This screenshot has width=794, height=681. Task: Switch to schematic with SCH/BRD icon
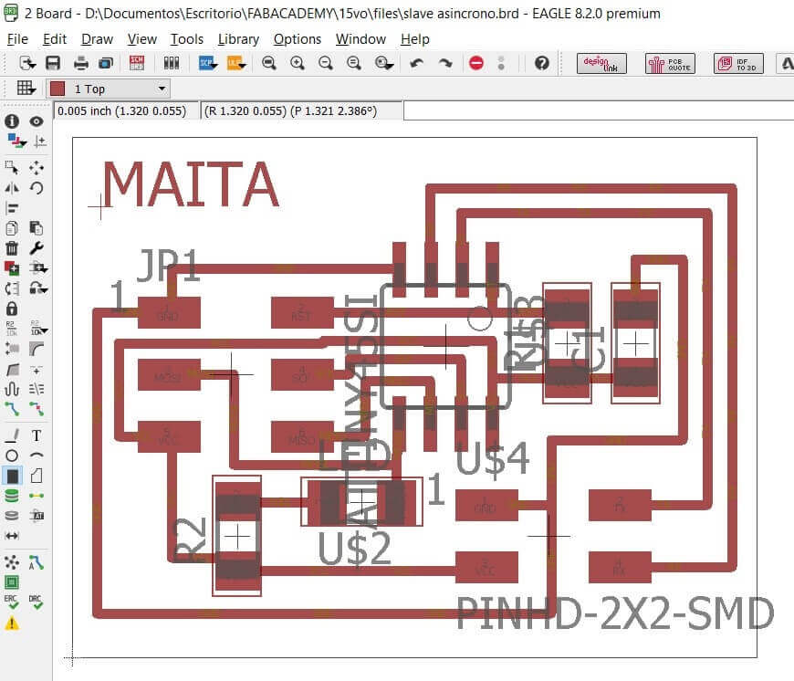137,63
